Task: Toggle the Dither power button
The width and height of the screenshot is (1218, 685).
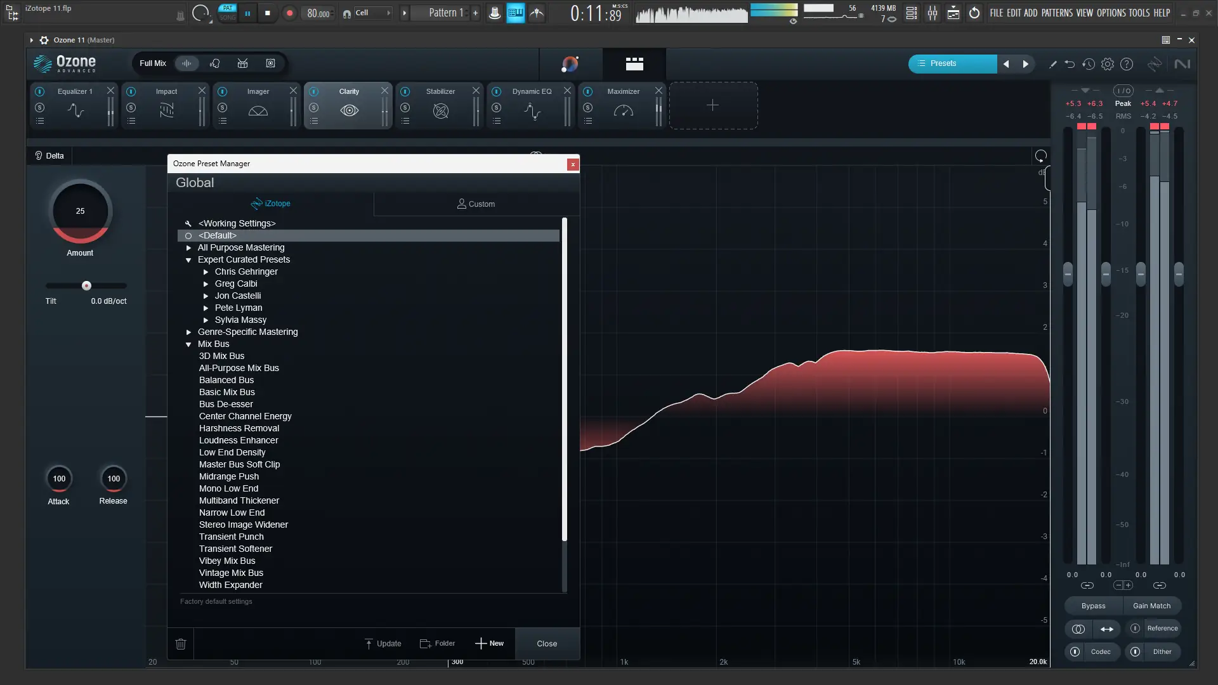Action: tap(1136, 651)
